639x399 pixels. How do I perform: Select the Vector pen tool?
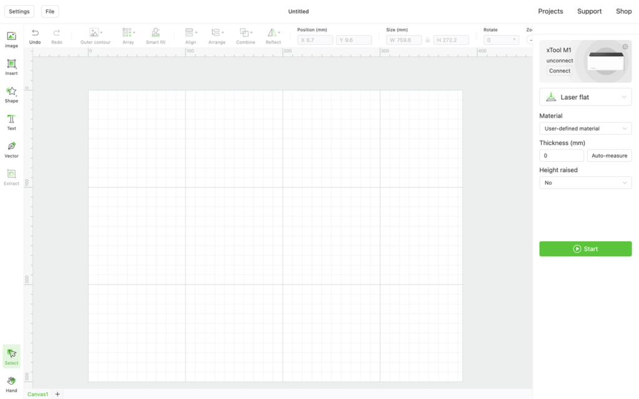11,149
